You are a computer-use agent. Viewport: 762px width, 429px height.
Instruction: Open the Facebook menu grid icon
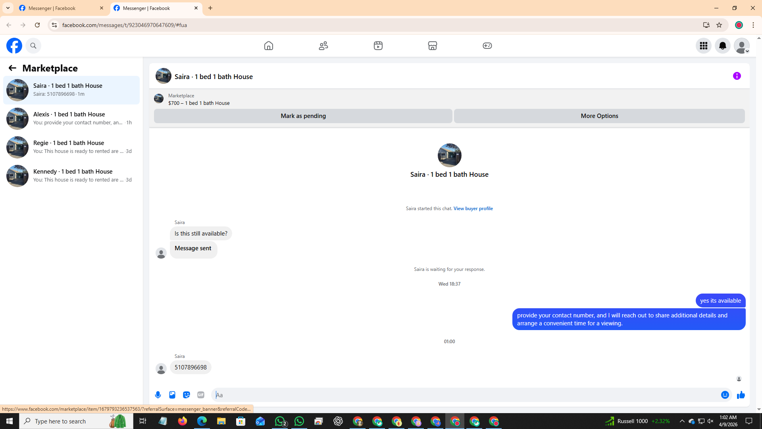[x=703, y=46]
